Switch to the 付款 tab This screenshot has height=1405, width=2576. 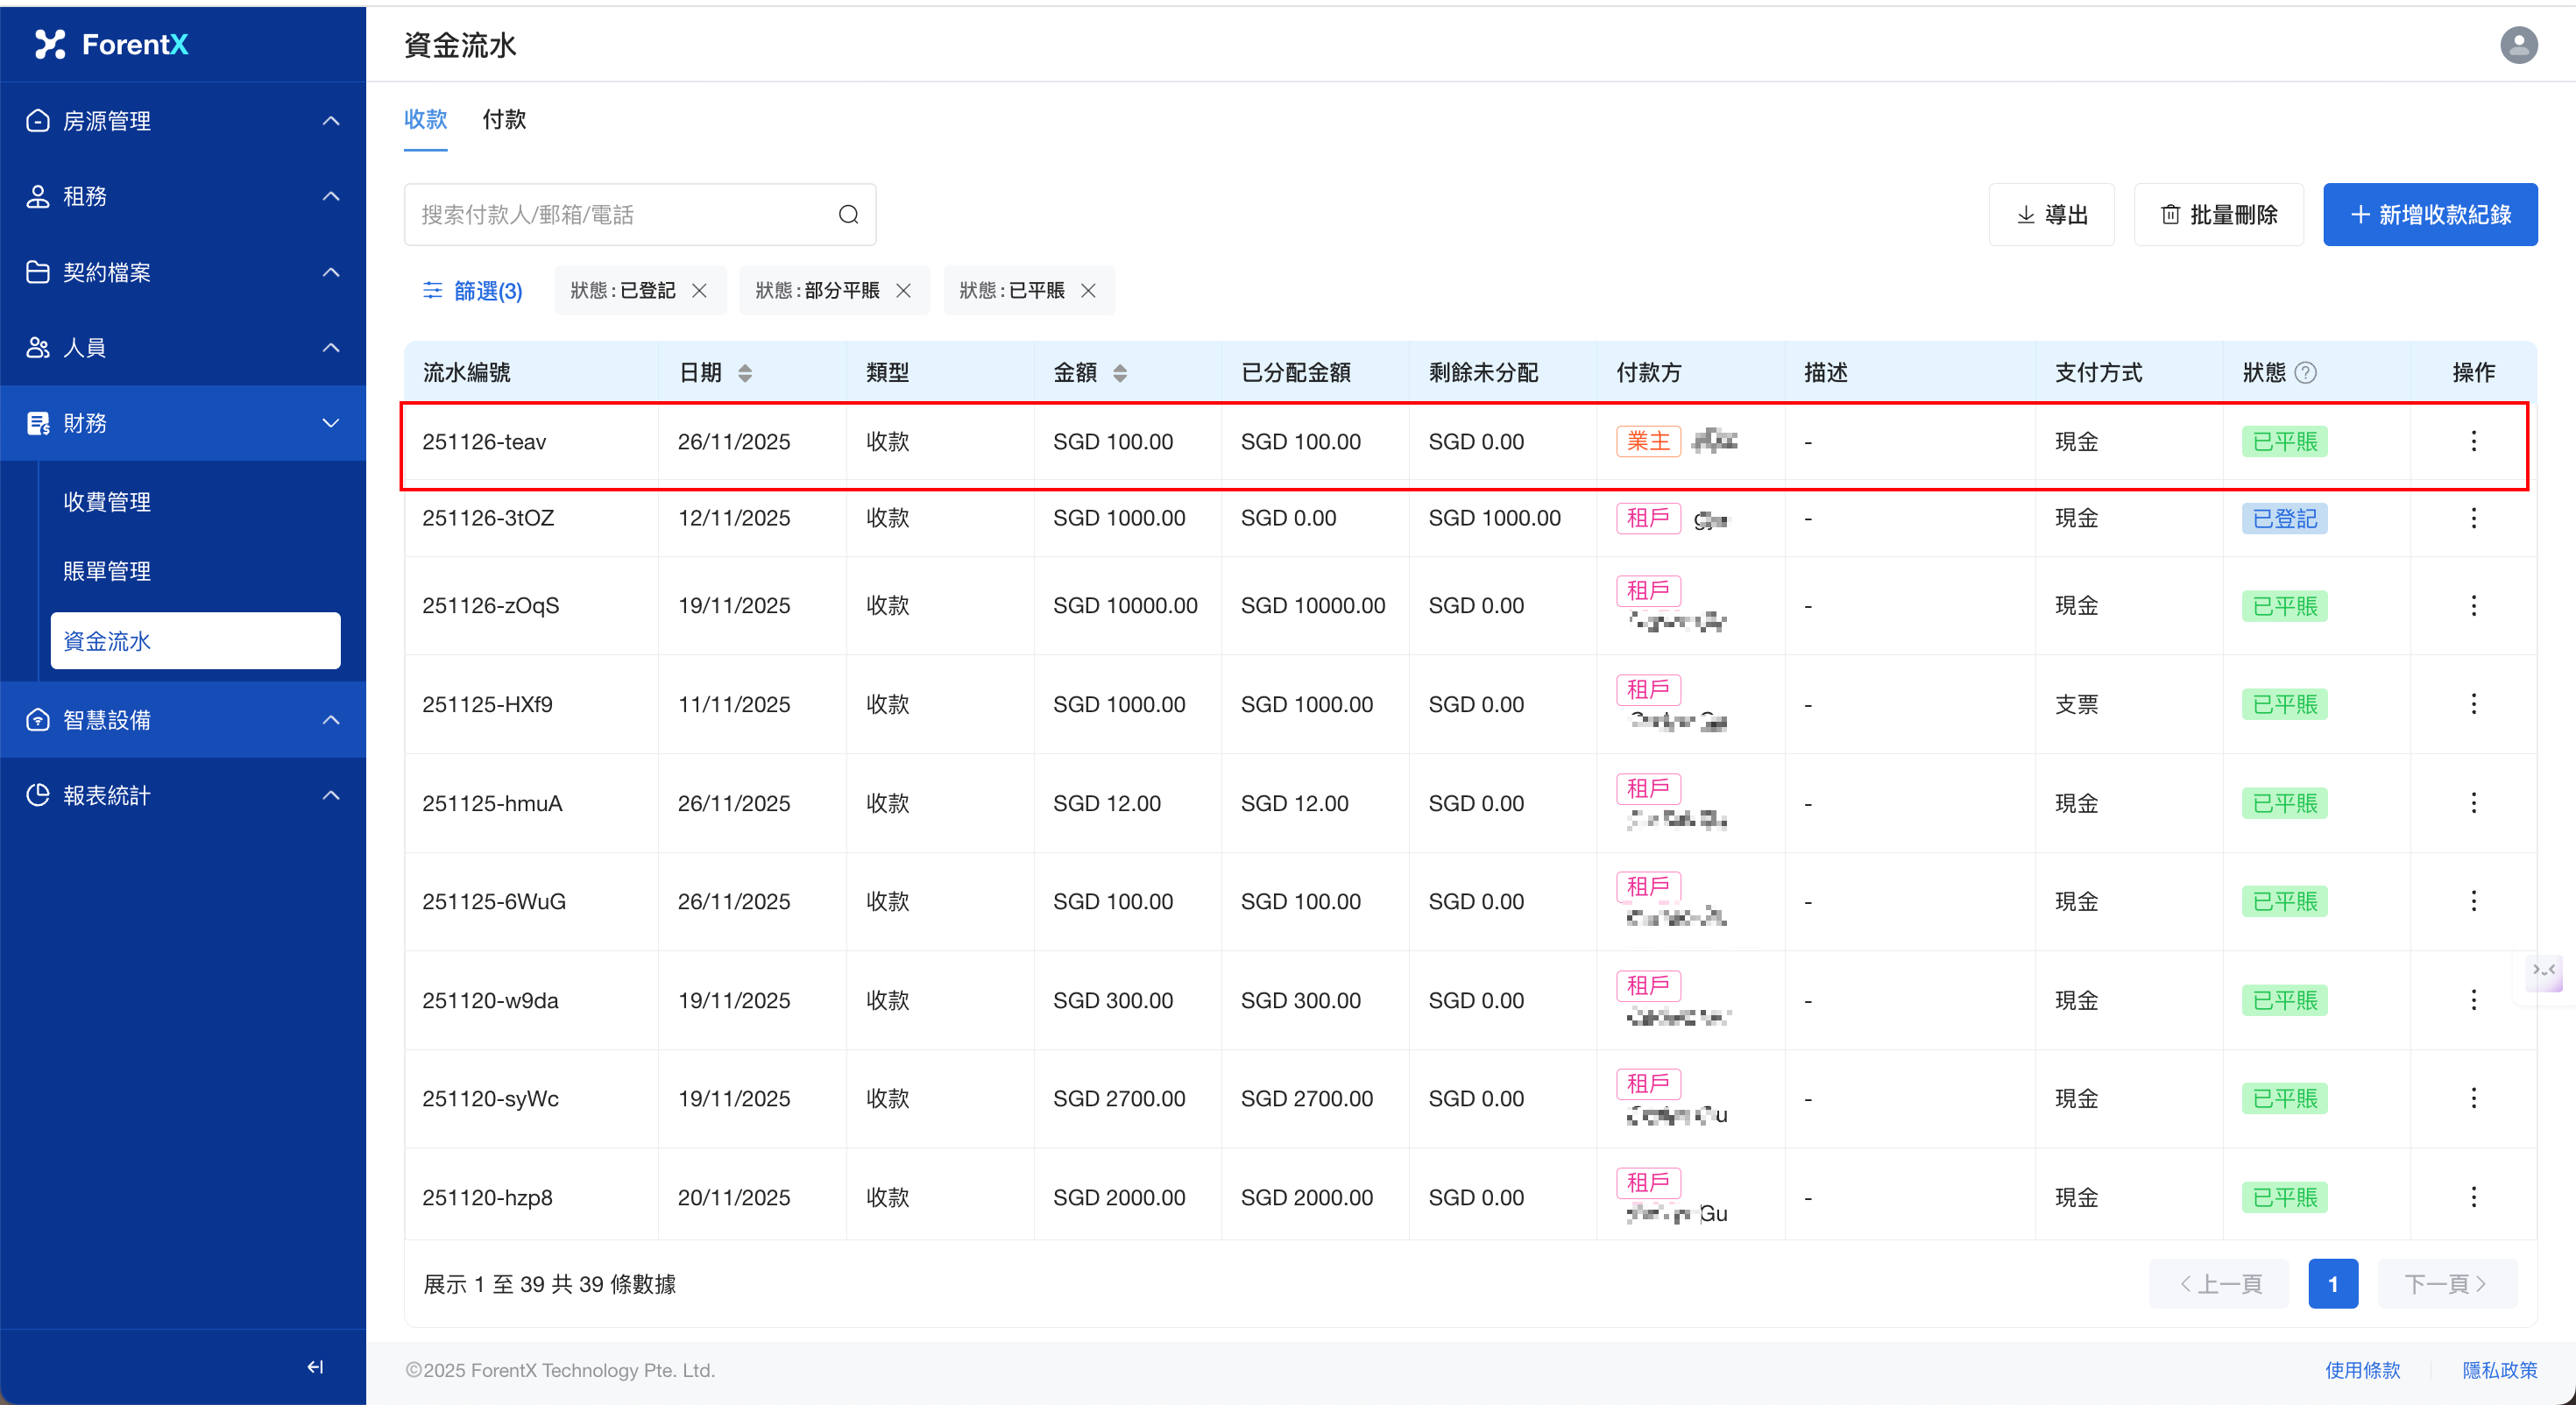pyautogui.click(x=504, y=120)
